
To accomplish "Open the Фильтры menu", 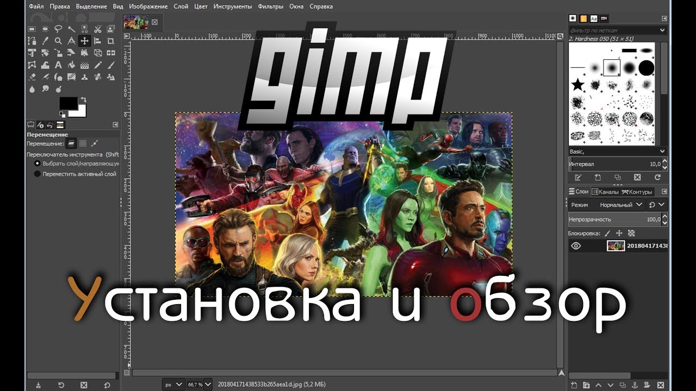I will pos(270,7).
